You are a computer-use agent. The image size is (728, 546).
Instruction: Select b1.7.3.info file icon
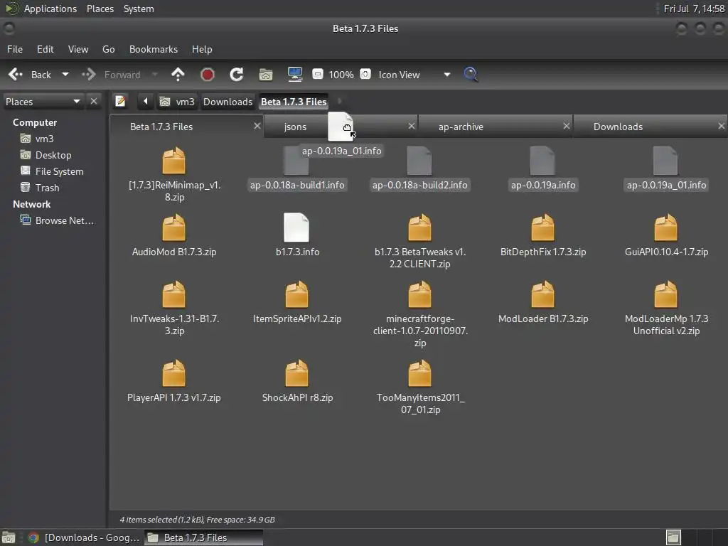tap(296, 227)
